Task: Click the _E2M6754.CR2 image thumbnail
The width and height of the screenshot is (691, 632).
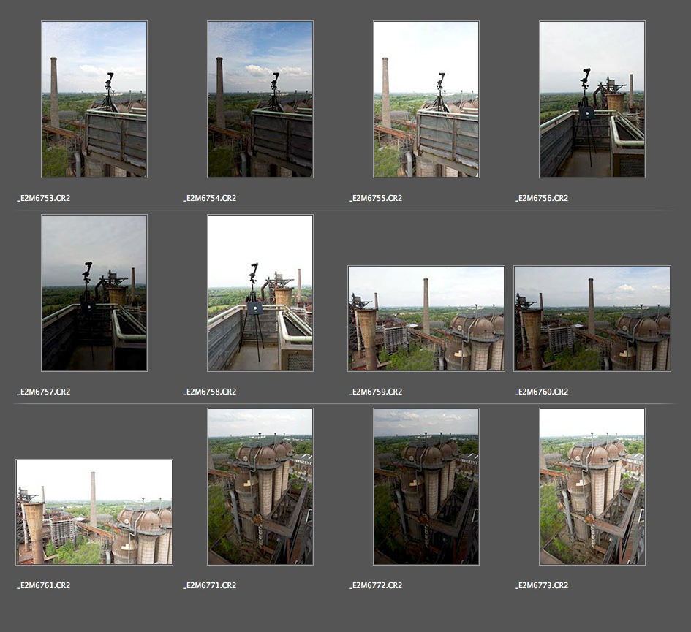Action: (x=260, y=99)
